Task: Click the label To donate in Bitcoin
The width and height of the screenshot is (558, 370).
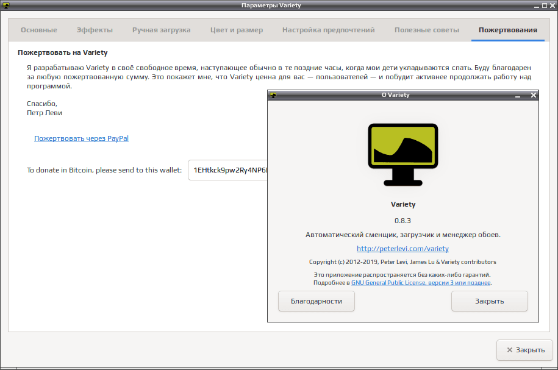Action: pos(104,170)
